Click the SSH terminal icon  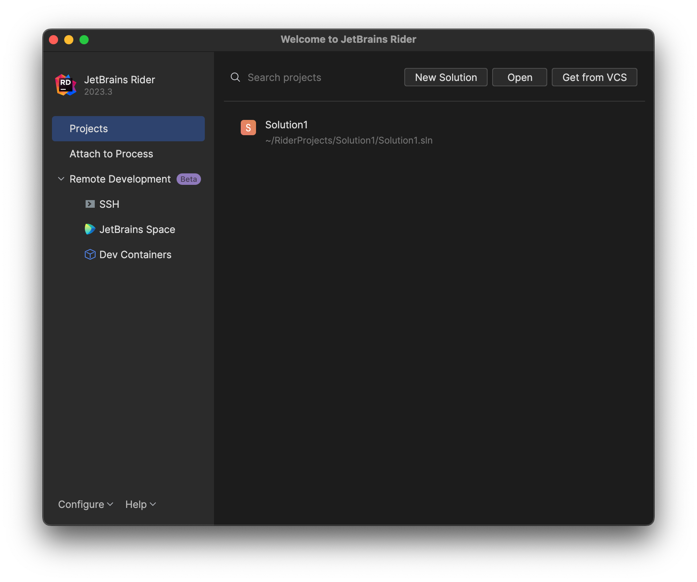[x=90, y=204]
